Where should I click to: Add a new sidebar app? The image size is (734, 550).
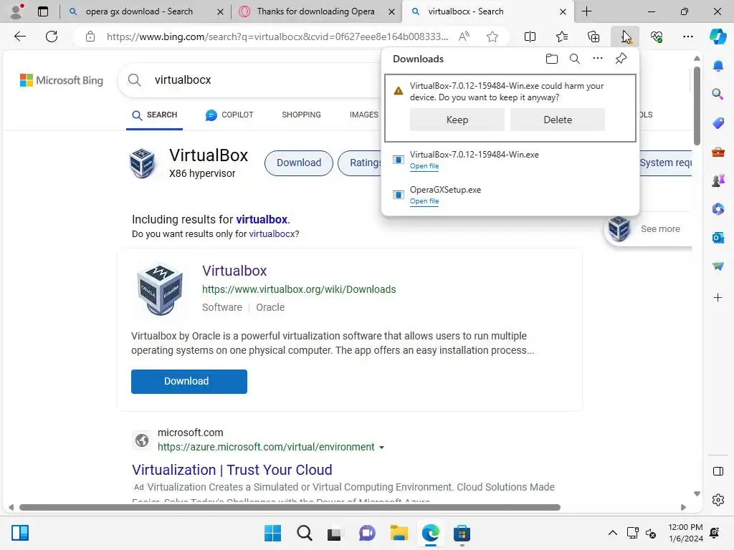pos(718,297)
